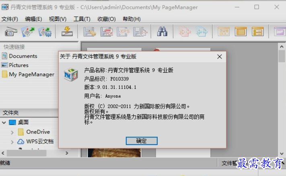Close the About dialog with X

click(220, 57)
